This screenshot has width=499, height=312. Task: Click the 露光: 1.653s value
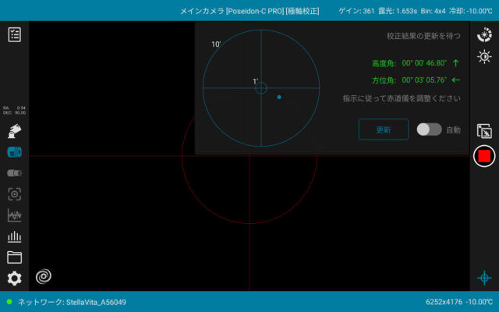398,11
